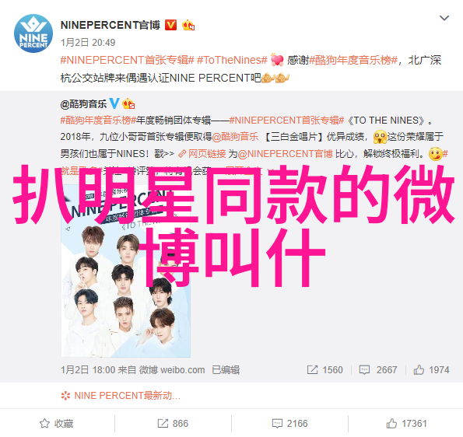Image resolution: width=463 pixels, height=437 pixels.
Task: Click the repost icon showing 1560
Action: [324, 369]
